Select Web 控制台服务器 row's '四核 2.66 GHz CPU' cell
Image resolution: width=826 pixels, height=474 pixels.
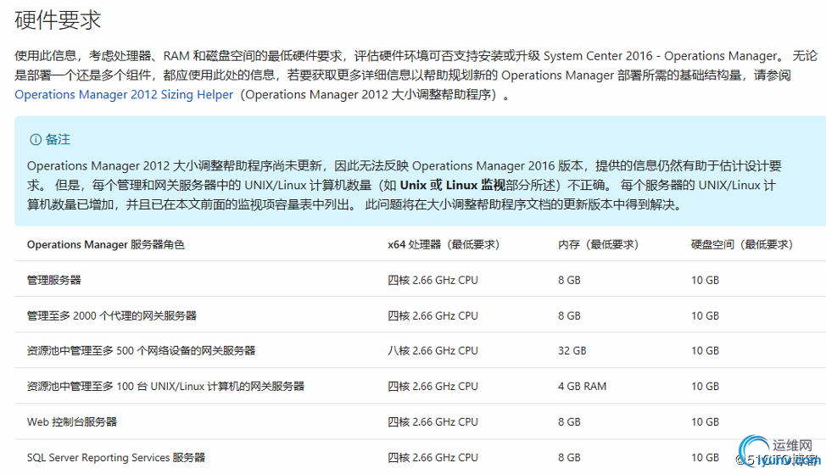[433, 422]
